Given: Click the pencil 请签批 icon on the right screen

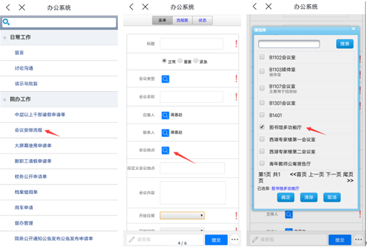Looking at the screenshot, I should (x=255, y=240).
